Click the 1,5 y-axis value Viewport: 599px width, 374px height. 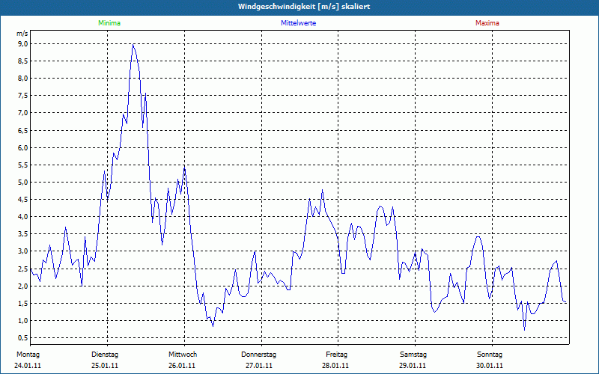coord(23,304)
